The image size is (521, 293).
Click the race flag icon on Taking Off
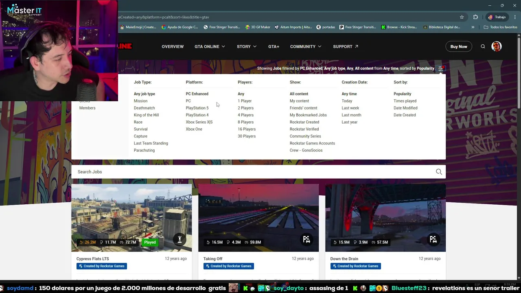(x=306, y=239)
